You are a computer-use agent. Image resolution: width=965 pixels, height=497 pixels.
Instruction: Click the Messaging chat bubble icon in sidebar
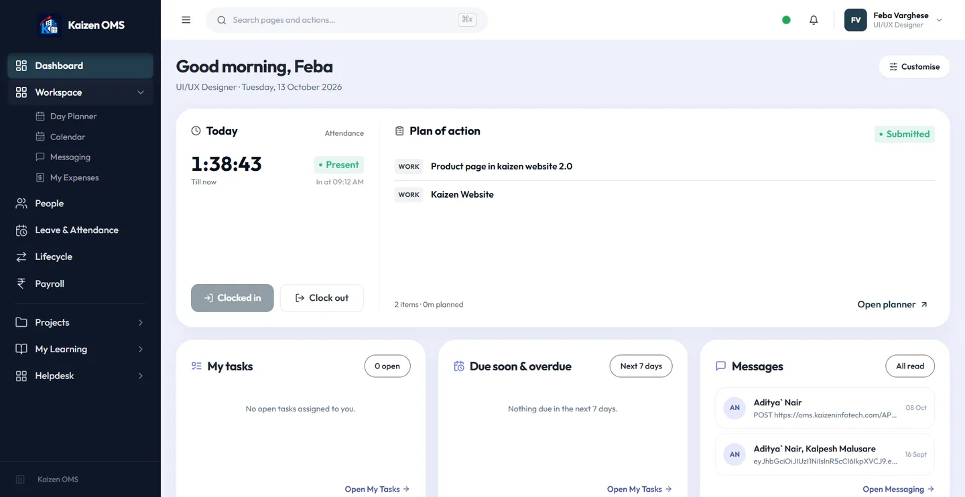point(40,157)
